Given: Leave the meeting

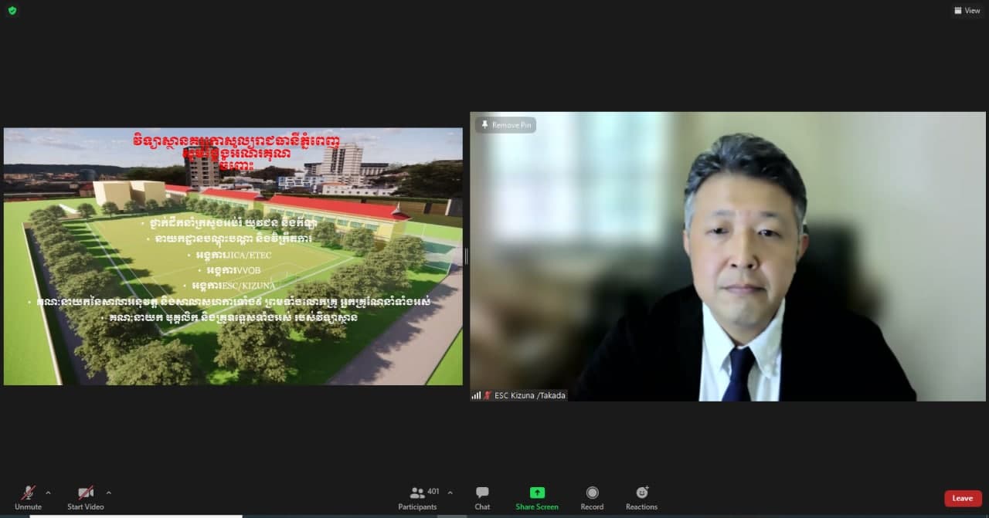Looking at the screenshot, I should 962,499.
